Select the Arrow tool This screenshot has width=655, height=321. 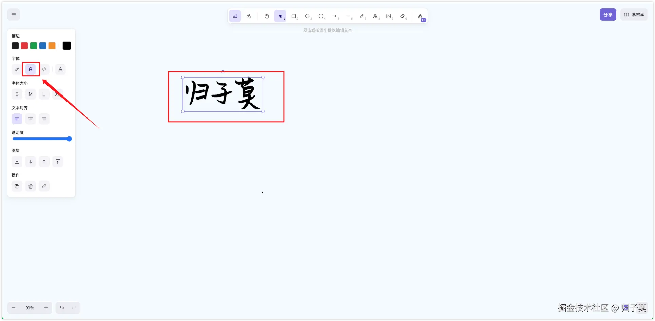[x=335, y=16]
